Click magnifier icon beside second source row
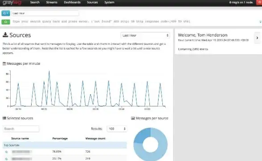 6,159
